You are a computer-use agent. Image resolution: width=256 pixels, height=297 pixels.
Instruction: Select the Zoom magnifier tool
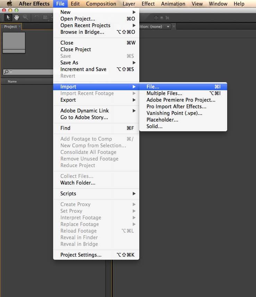(x=25, y=18)
